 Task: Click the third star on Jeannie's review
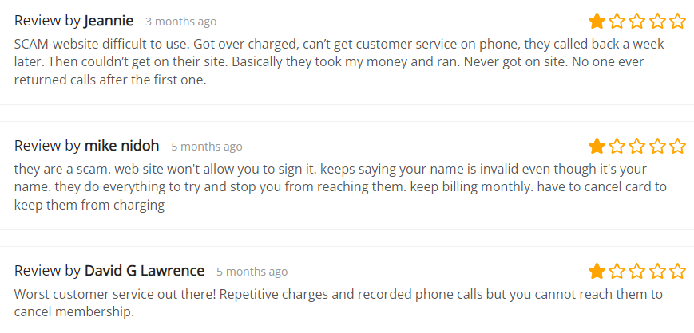tap(637, 21)
